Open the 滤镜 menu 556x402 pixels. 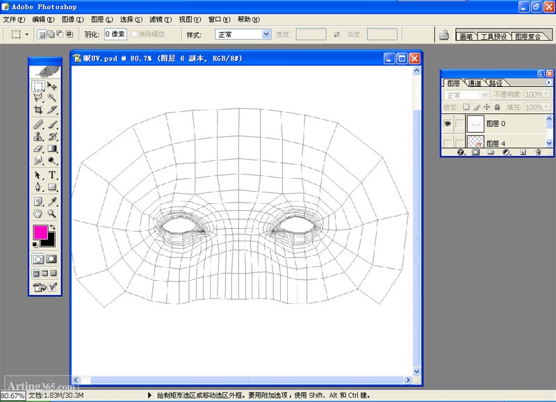[161, 19]
